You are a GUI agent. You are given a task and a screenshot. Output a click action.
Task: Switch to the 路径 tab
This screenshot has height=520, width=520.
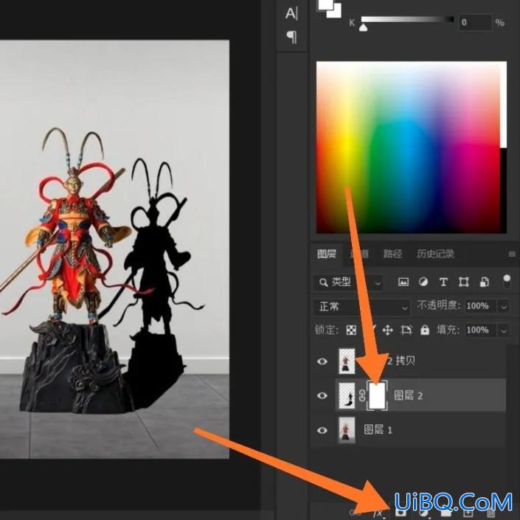[392, 254]
